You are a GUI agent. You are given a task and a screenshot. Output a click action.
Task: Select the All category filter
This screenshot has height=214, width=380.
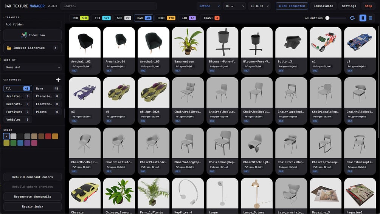click(18, 89)
